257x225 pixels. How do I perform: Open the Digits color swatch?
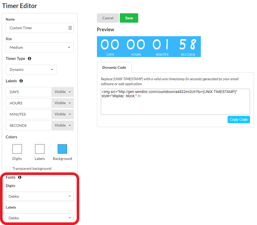click(17, 149)
